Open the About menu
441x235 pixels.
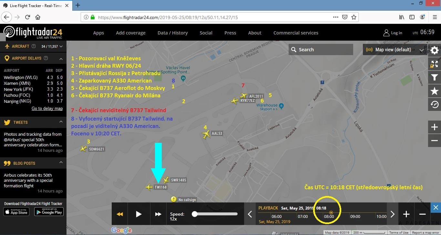(255, 33)
